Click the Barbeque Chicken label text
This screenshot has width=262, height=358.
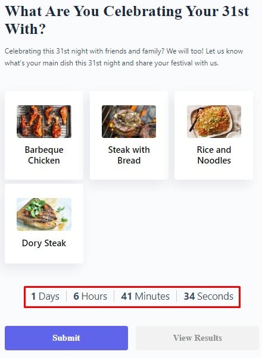pyautogui.click(x=44, y=155)
